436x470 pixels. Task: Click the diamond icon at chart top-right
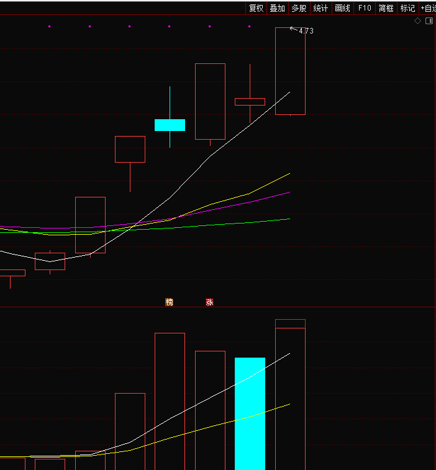418,20
